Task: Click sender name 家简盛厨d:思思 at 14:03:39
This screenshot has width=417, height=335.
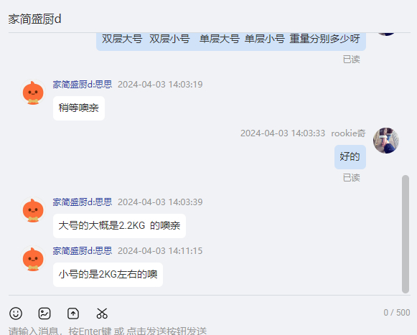Action: click(82, 202)
